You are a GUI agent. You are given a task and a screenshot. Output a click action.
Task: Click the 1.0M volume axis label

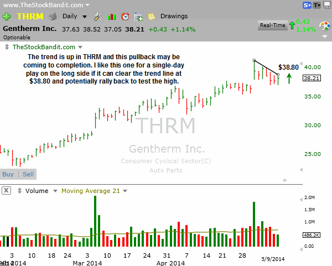click(309, 222)
